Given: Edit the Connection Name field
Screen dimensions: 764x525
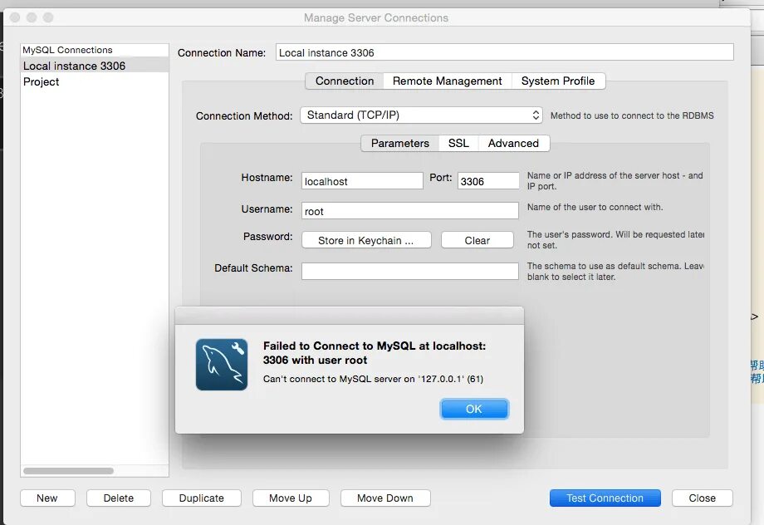Looking at the screenshot, I should tap(504, 52).
